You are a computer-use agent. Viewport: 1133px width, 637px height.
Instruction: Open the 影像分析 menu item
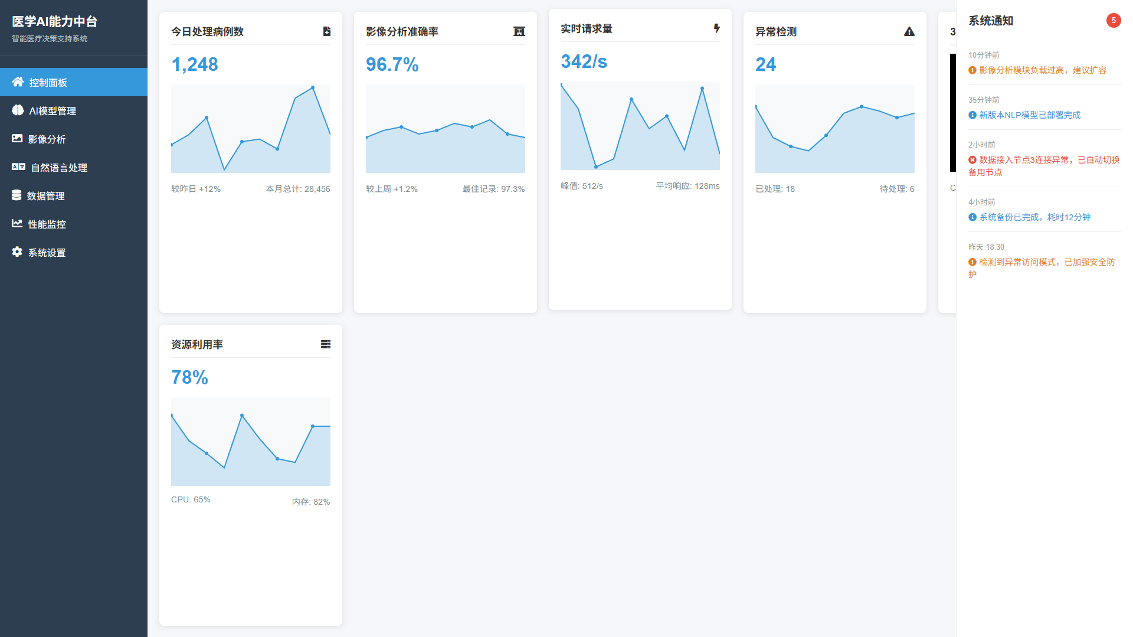click(x=47, y=139)
